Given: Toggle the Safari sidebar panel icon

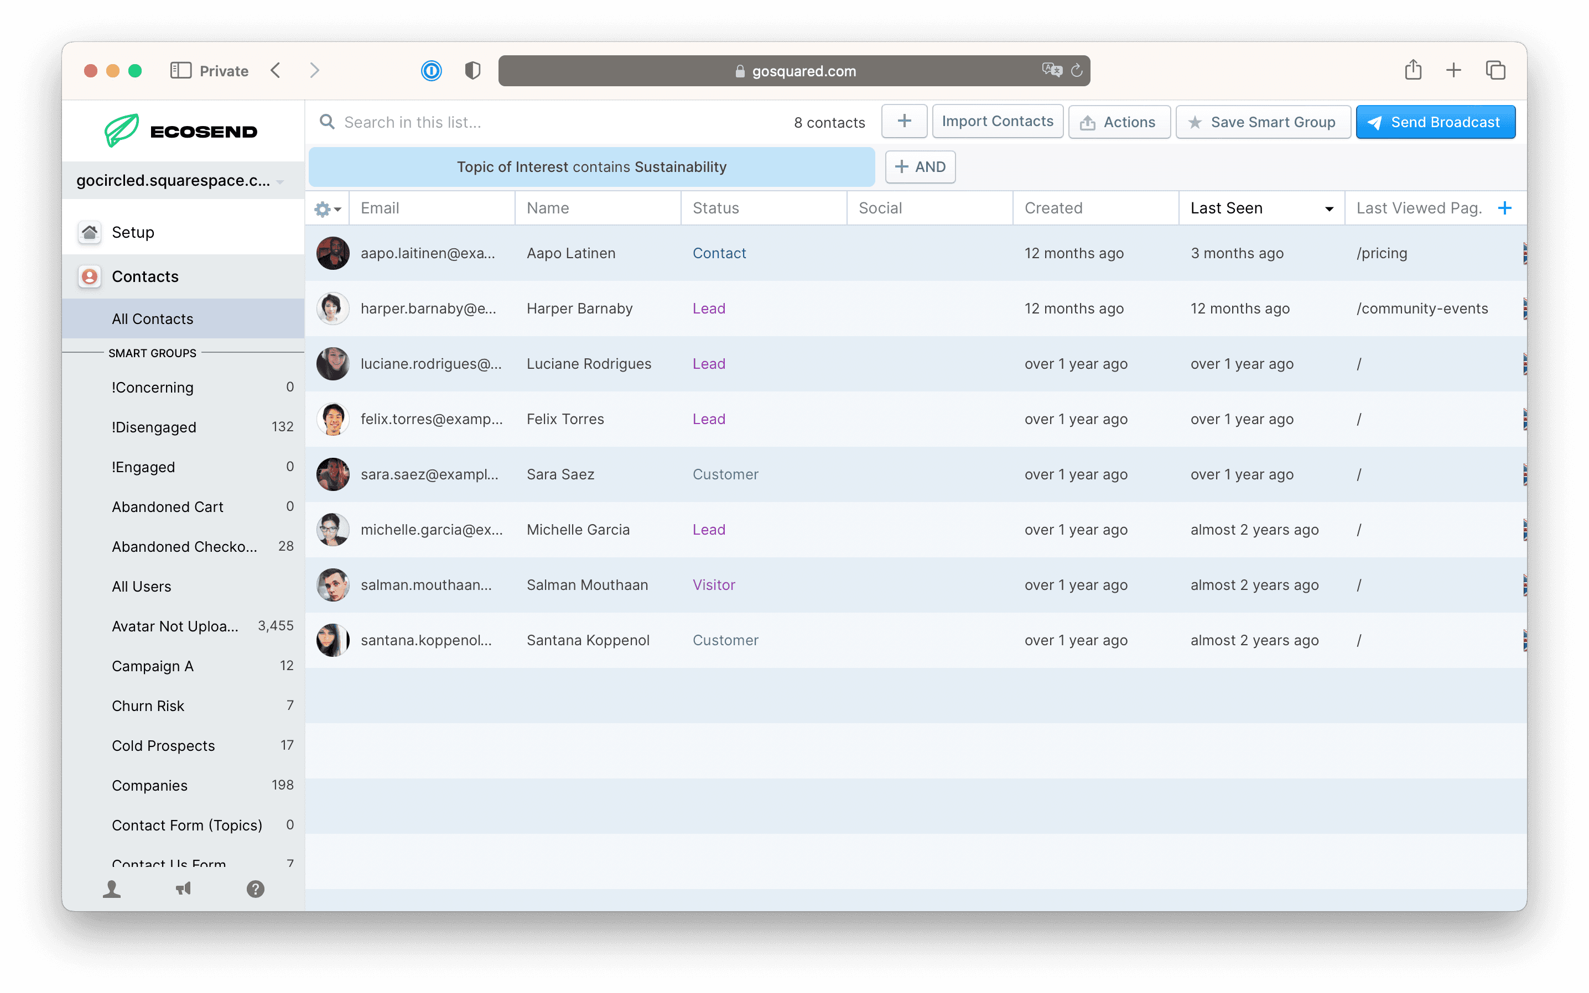Looking at the screenshot, I should [x=180, y=70].
